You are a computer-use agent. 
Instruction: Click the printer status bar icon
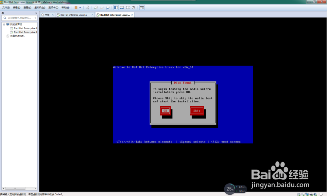311,194
